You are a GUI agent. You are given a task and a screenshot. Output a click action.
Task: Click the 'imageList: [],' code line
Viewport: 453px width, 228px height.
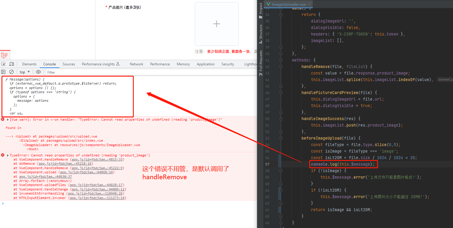[327, 41]
